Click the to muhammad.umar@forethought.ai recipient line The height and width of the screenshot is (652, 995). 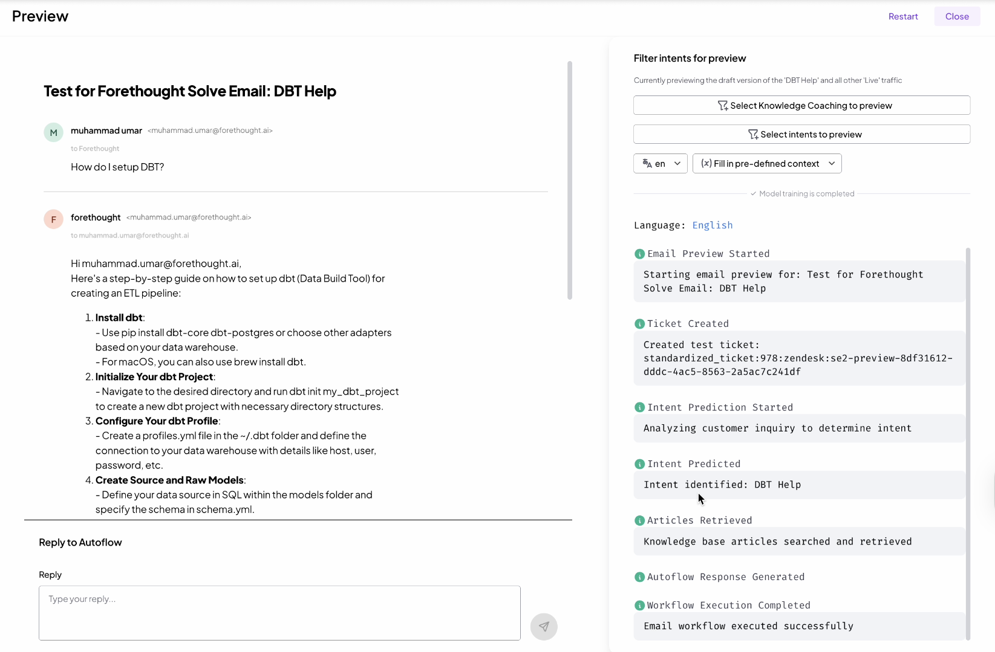130,236
